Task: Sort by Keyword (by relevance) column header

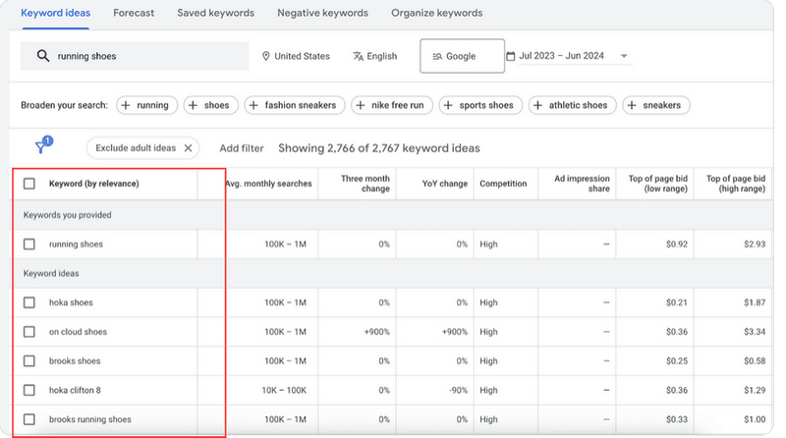Action: click(x=93, y=184)
